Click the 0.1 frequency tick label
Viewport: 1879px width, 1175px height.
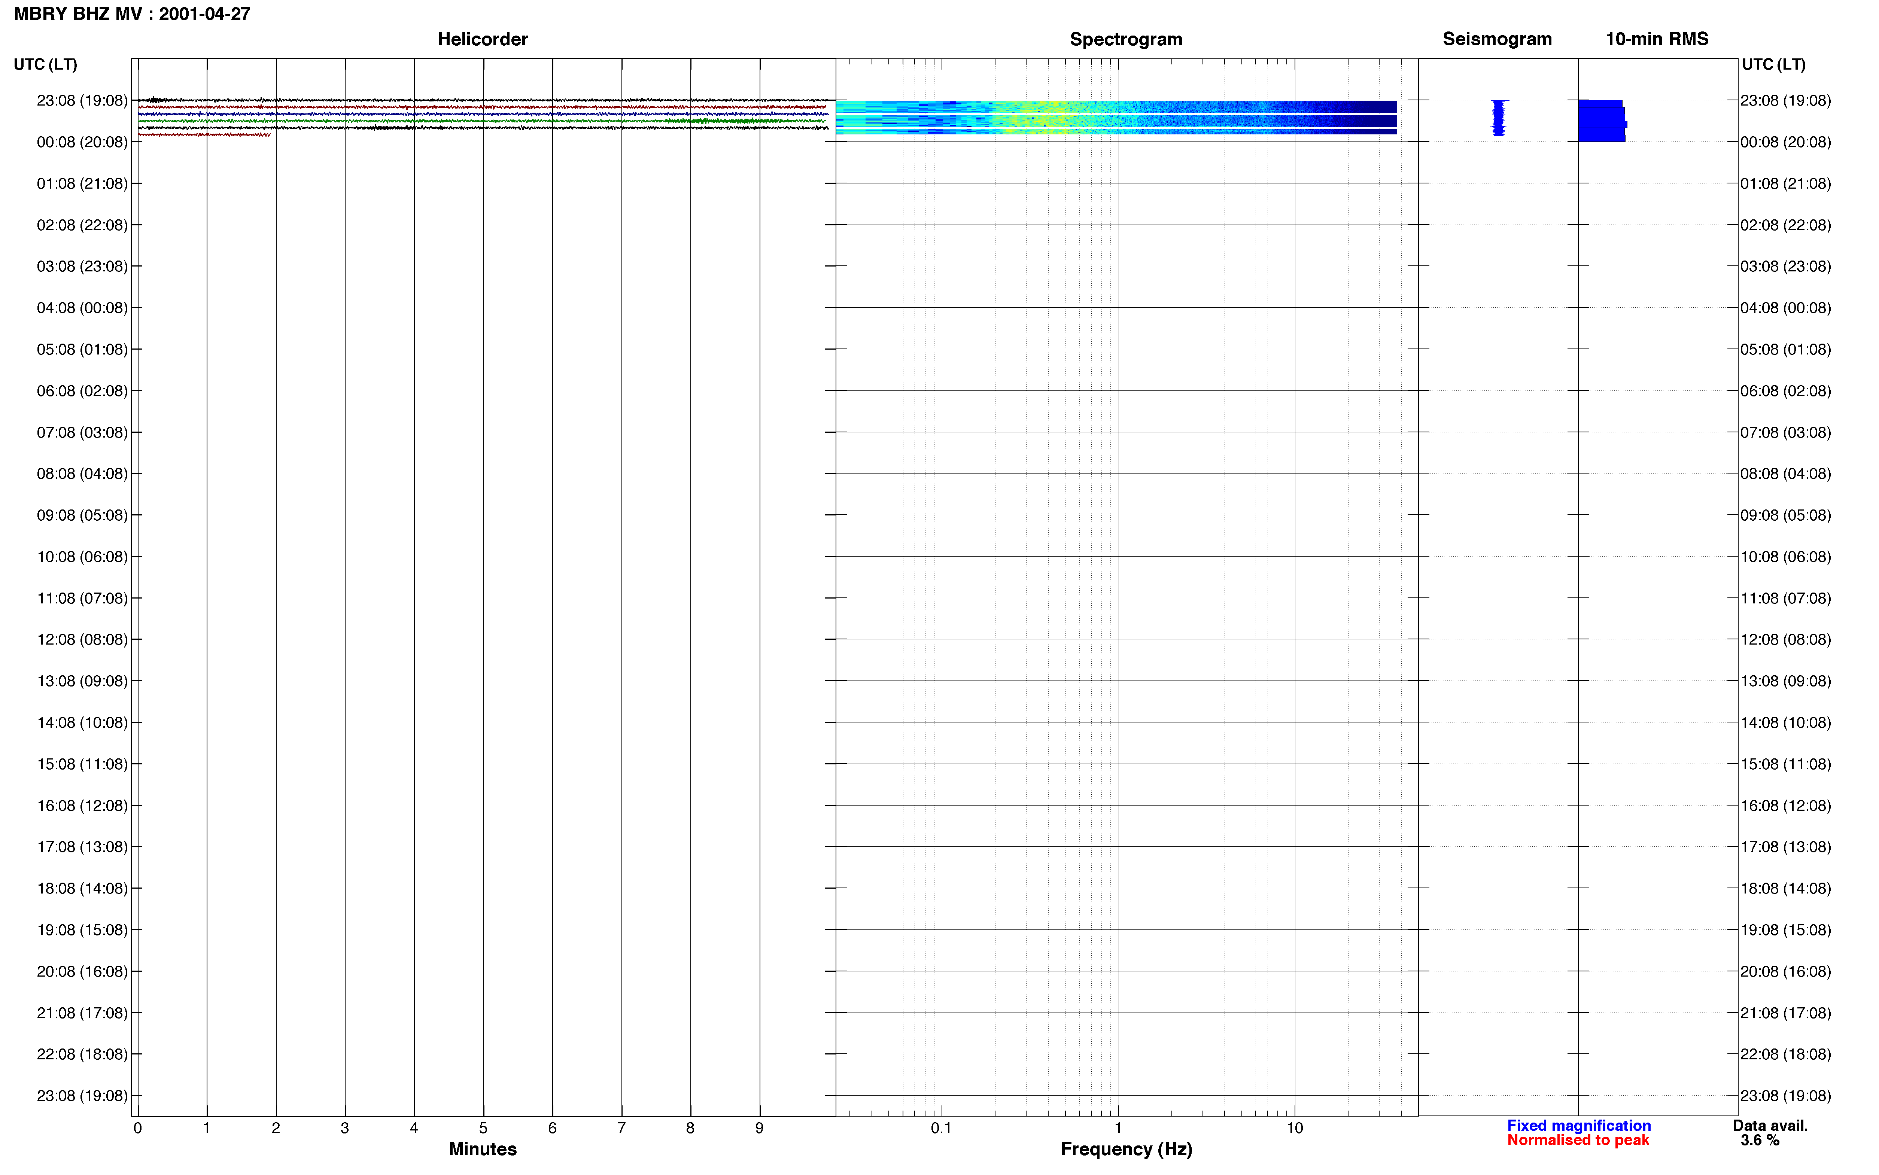(941, 1127)
